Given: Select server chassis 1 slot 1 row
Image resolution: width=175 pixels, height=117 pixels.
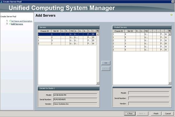Looking at the screenshot, I should coord(67,34).
